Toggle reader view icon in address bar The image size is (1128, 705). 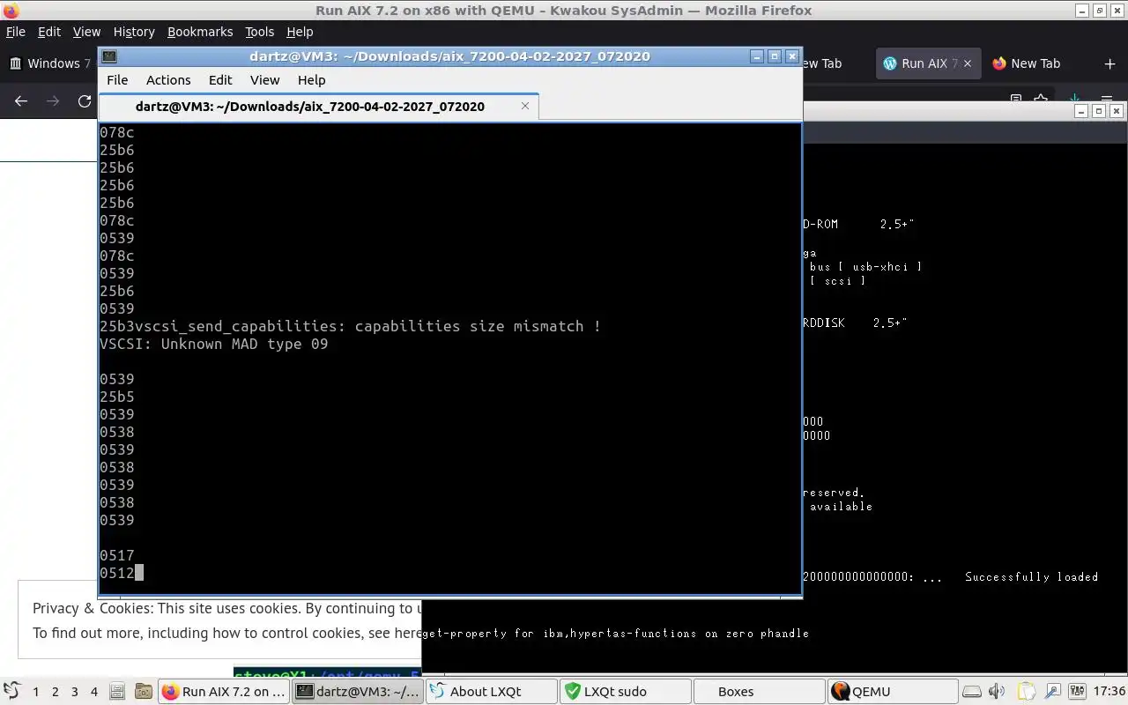(1016, 100)
